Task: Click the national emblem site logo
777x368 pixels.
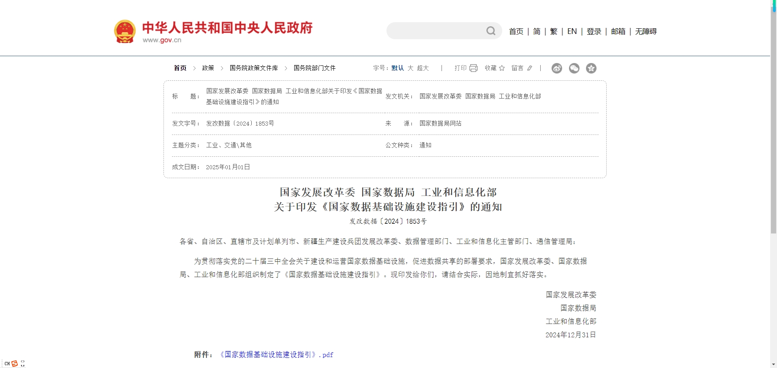Action: click(x=124, y=31)
